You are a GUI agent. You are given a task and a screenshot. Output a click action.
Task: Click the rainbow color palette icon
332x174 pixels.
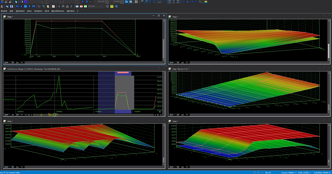(206, 2)
